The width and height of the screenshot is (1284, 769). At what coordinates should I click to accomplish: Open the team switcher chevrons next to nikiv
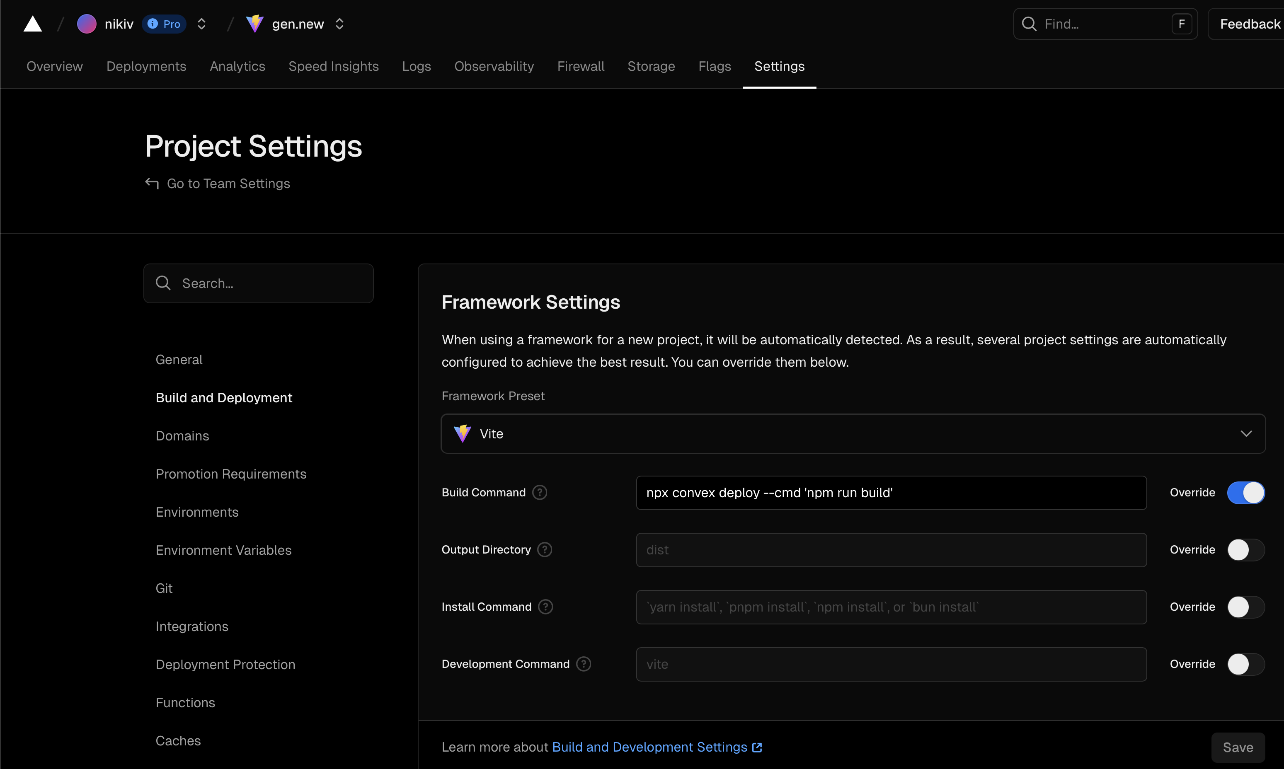202,24
